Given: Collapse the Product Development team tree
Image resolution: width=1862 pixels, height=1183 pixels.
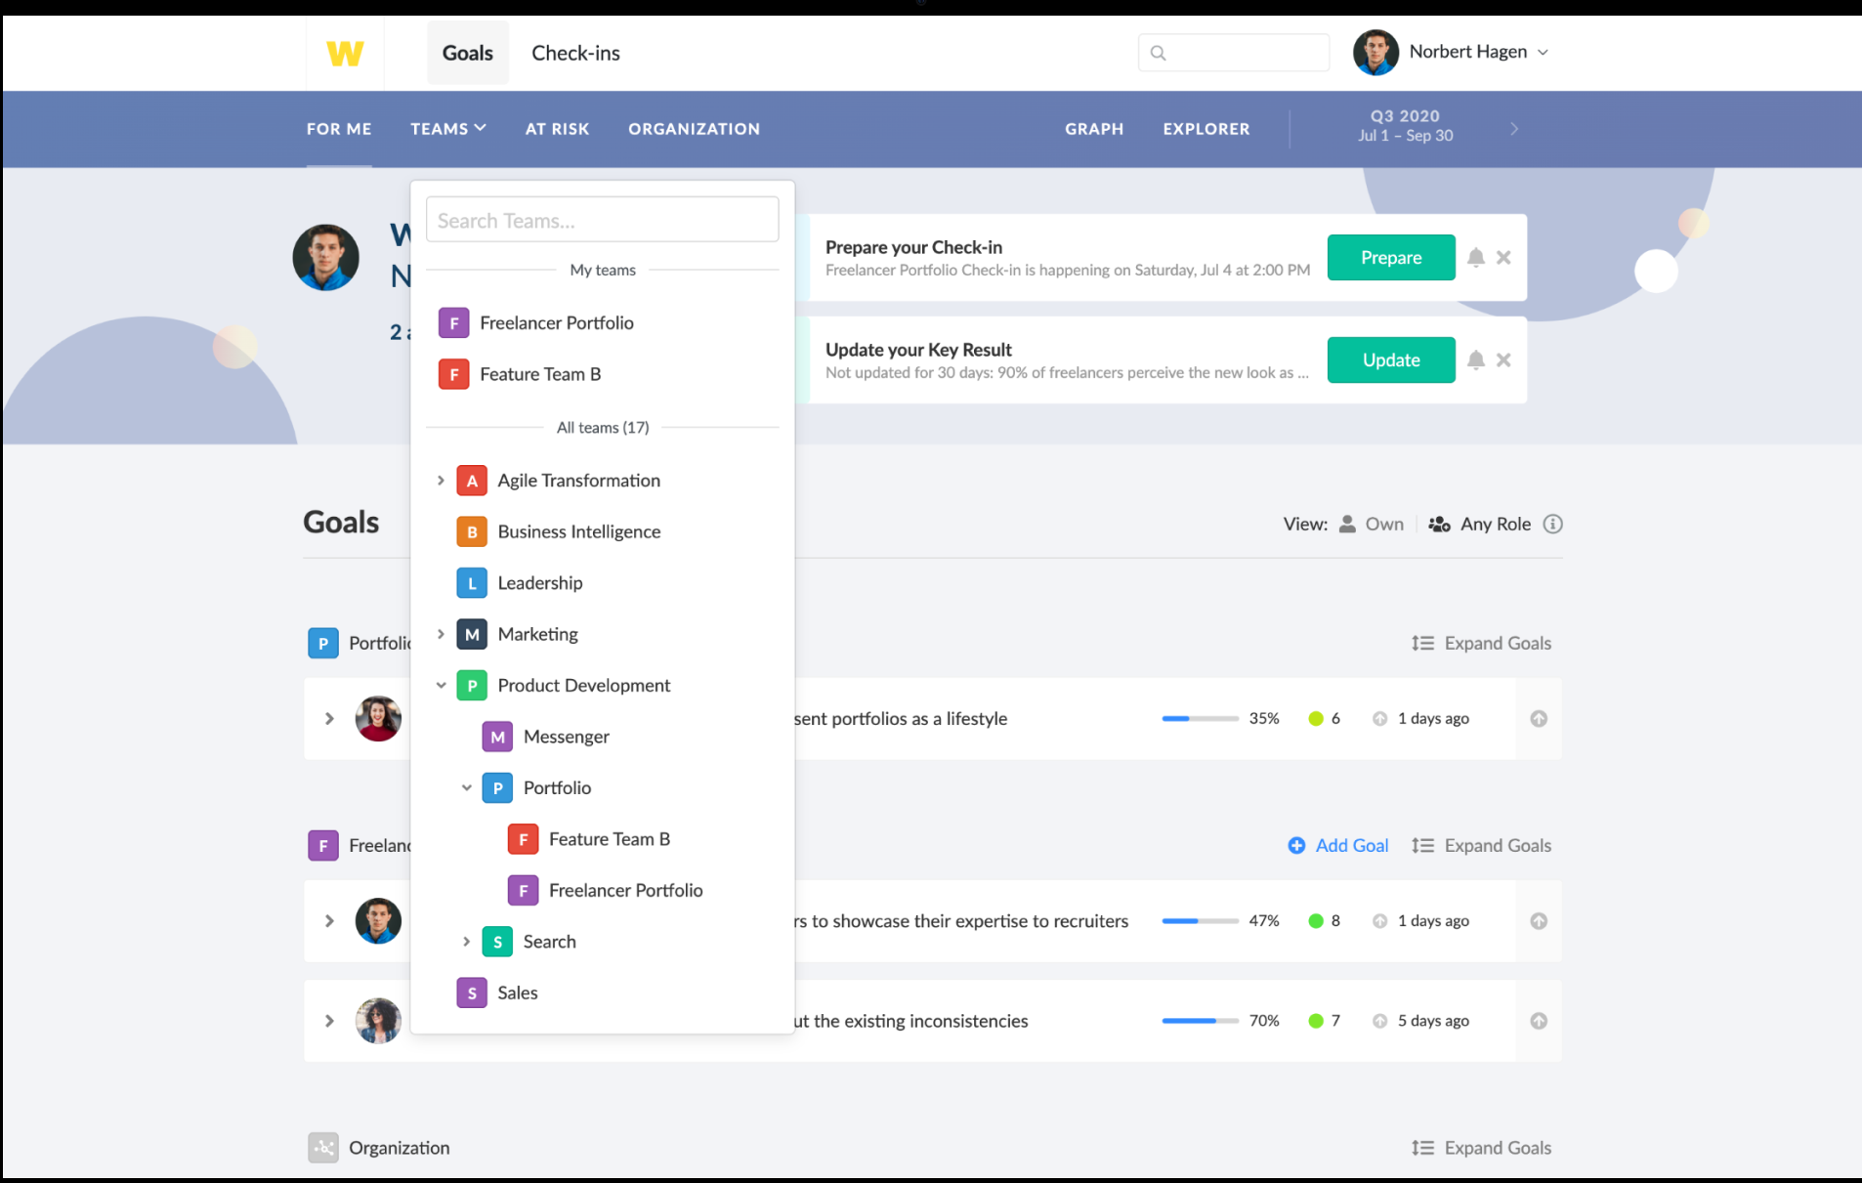Looking at the screenshot, I should click(441, 685).
